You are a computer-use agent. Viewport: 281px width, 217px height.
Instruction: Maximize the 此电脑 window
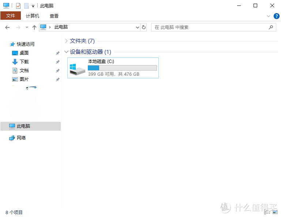255,5
